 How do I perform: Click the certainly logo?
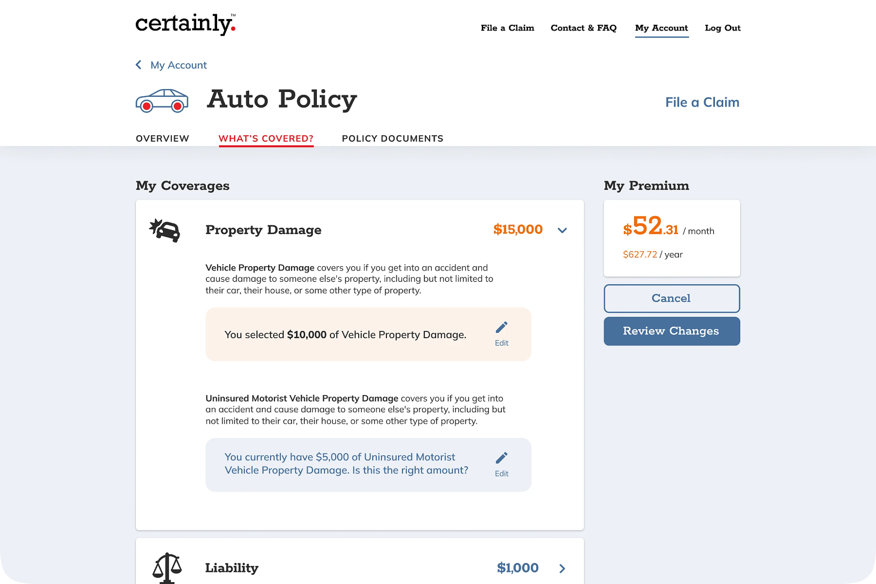[185, 24]
